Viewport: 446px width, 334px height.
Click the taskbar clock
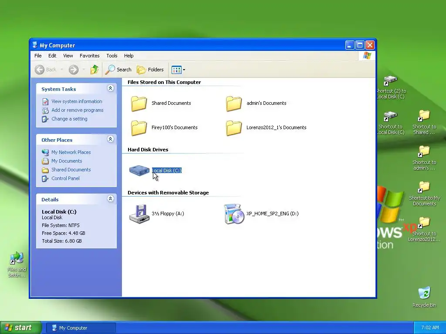430,328
